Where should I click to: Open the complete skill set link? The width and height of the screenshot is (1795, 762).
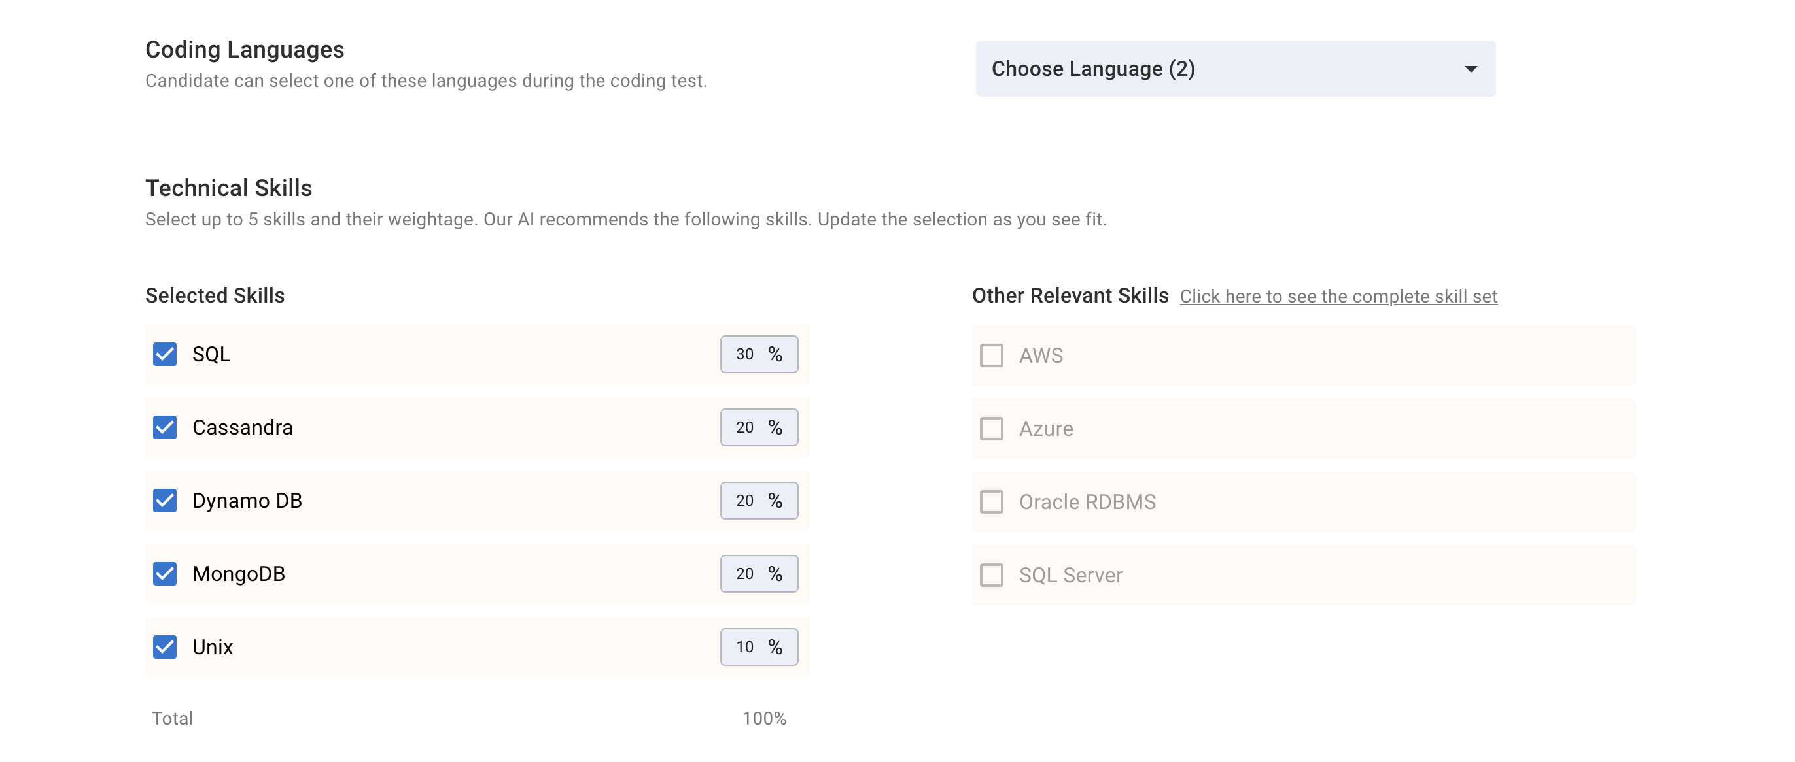(1338, 297)
